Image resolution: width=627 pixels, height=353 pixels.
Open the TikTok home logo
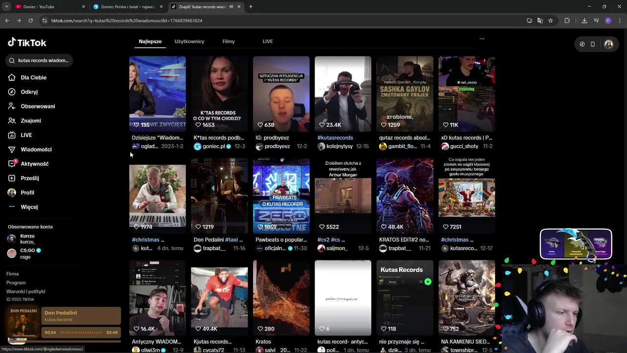tap(27, 43)
